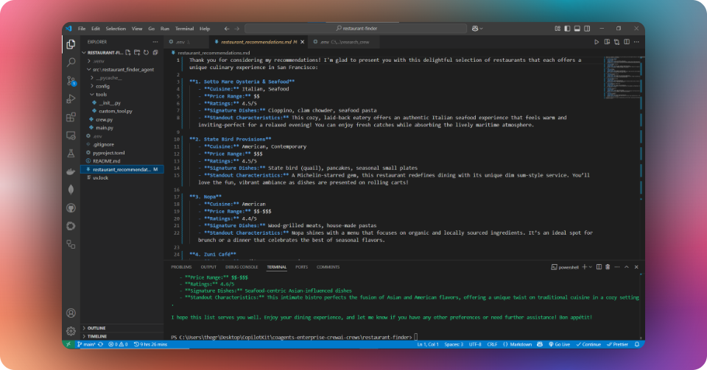Viewport: 707px width, 370px height.
Task: Open the Search view in activity bar
Action: tap(71, 62)
